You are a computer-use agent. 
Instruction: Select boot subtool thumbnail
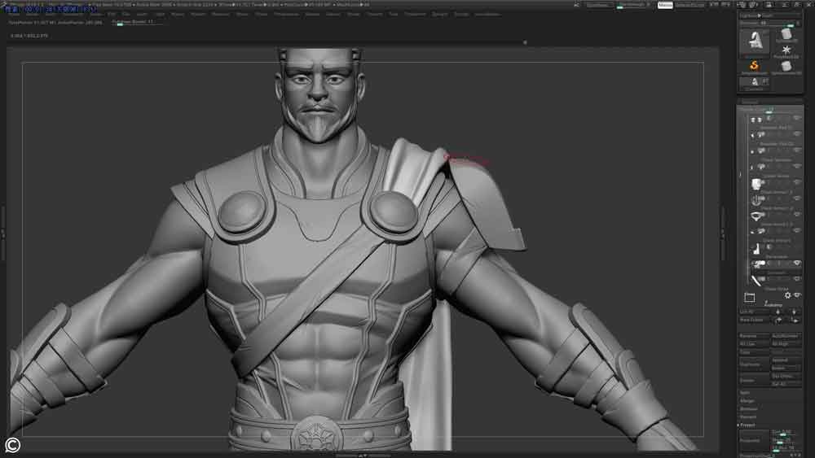coord(756,248)
